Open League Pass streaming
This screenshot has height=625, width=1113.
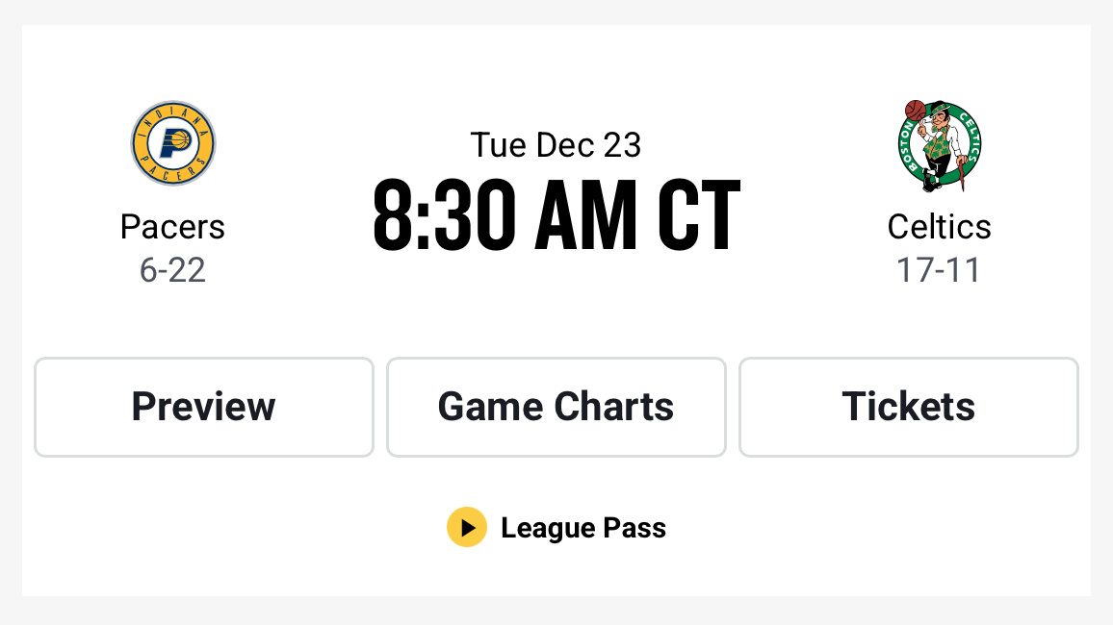tap(556, 527)
